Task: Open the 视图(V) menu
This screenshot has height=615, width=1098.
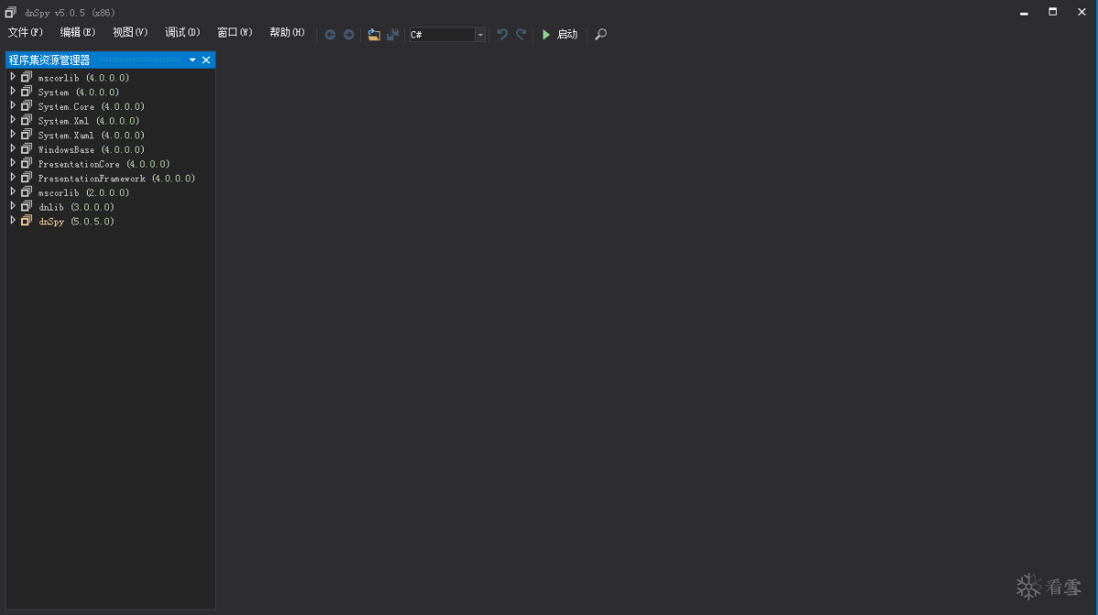Action: click(x=130, y=33)
